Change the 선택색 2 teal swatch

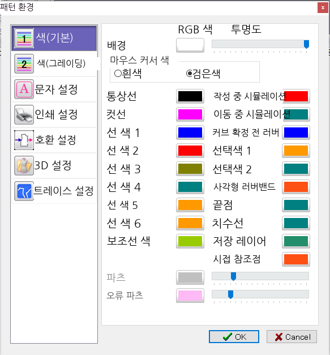point(296,169)
